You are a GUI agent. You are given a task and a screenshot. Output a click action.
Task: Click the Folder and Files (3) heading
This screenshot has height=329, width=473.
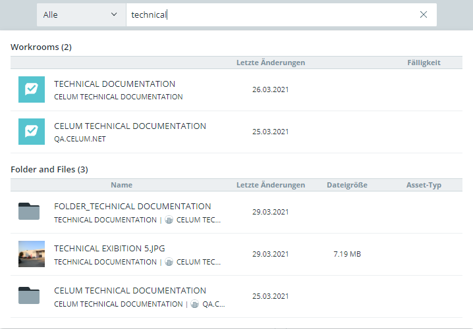click(49, 170)
